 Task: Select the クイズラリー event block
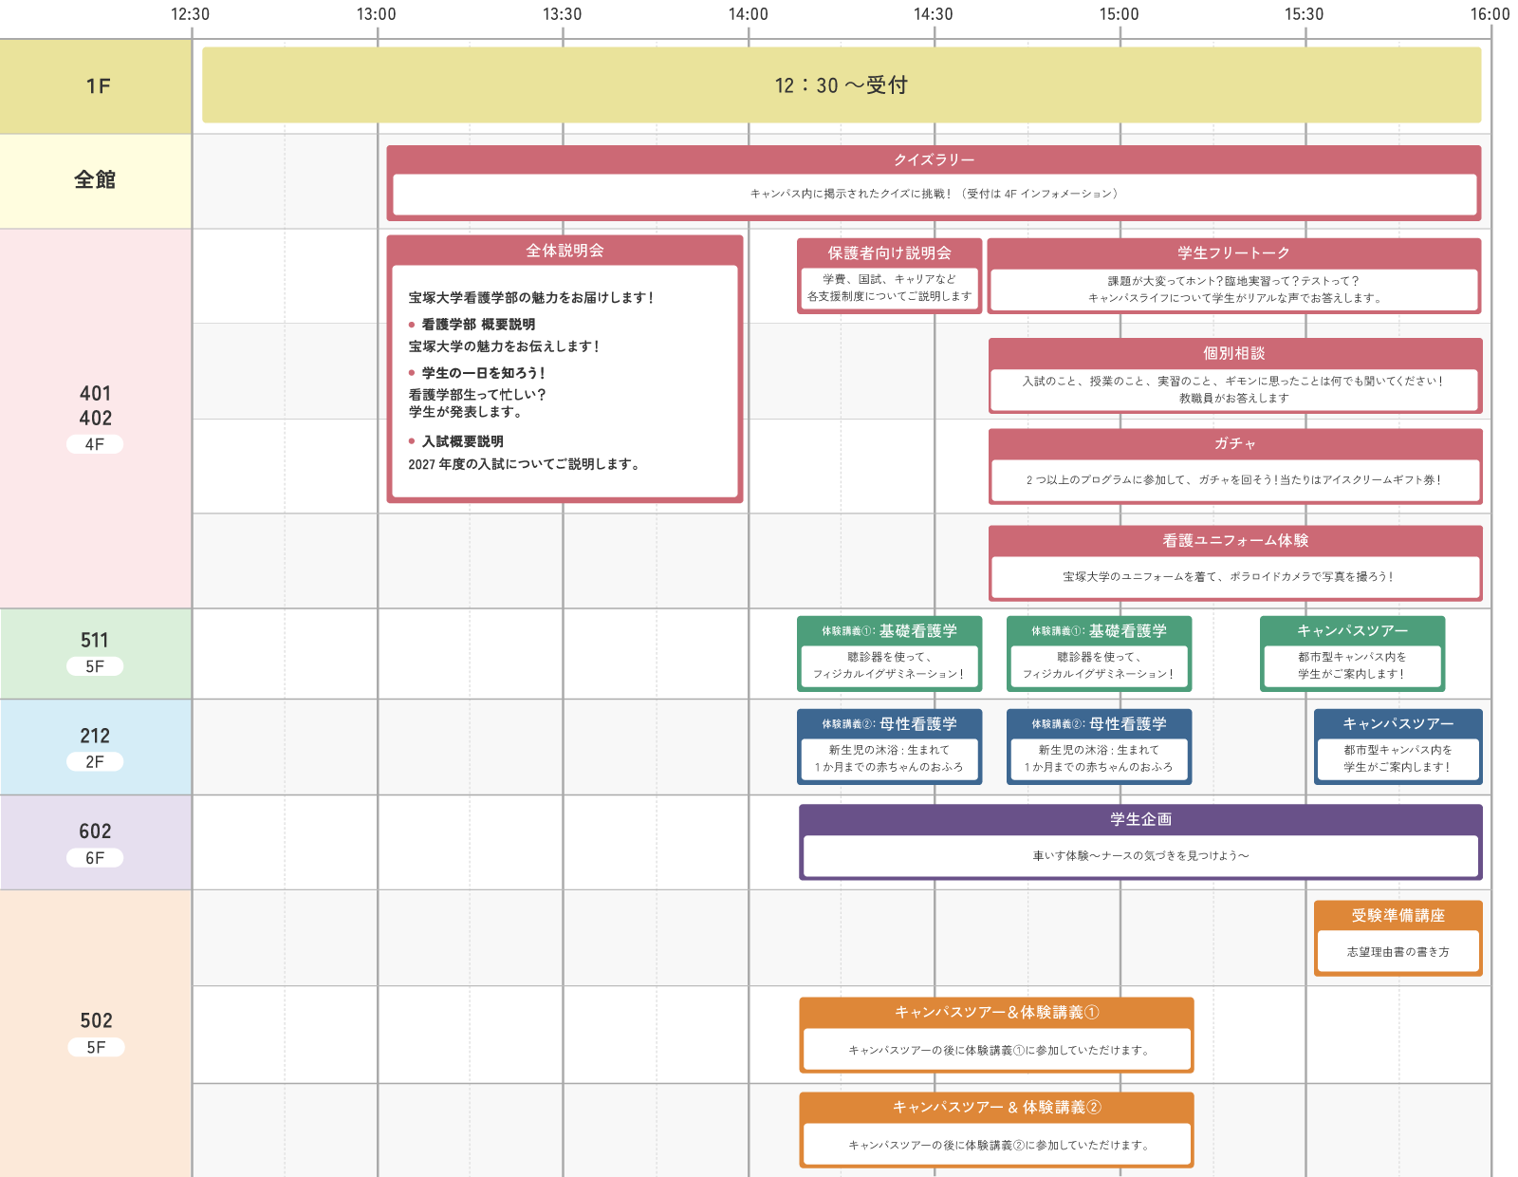tap(934, 182)
